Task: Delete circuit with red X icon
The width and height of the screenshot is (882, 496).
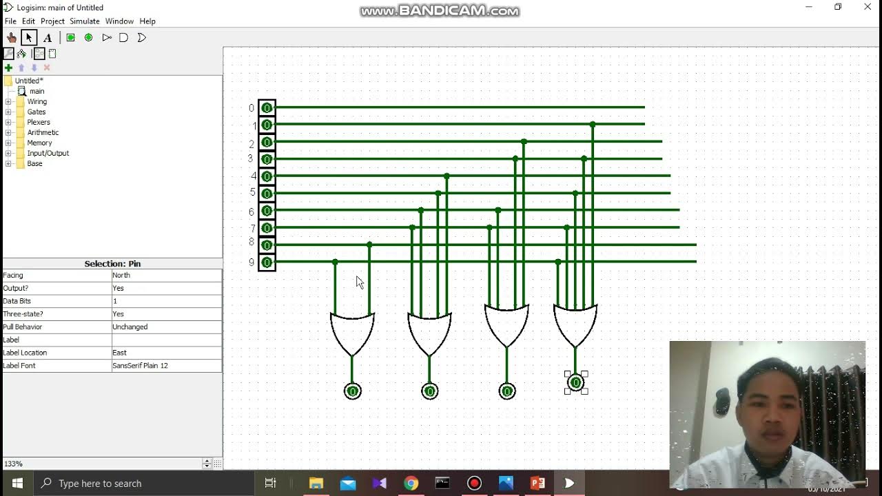Action: [x=47, y=68]
